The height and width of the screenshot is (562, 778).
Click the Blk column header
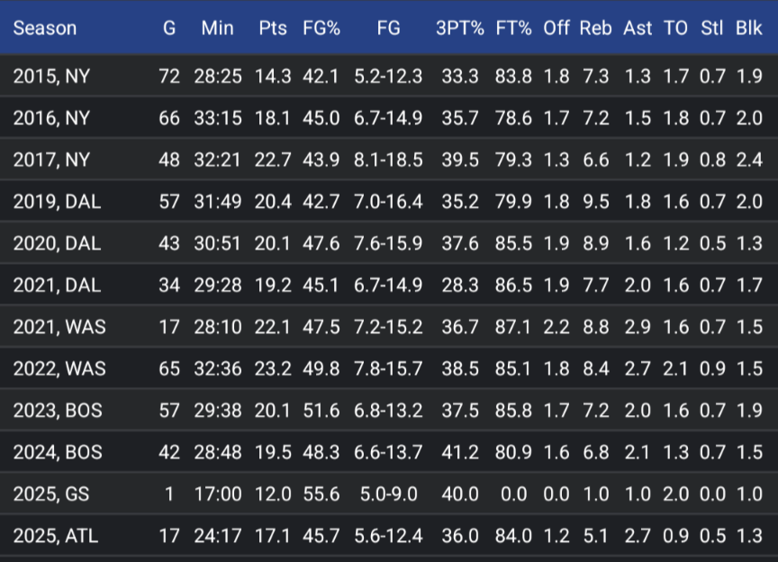point(748,28)
